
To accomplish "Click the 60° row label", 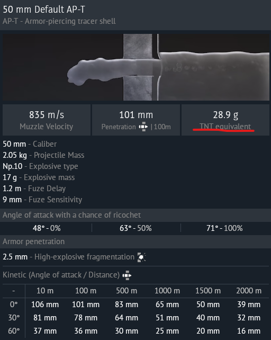I will click(x=14, y=331).
